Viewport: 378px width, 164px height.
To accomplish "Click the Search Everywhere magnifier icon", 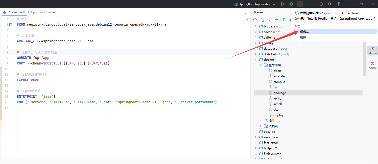I will (330, 4).
